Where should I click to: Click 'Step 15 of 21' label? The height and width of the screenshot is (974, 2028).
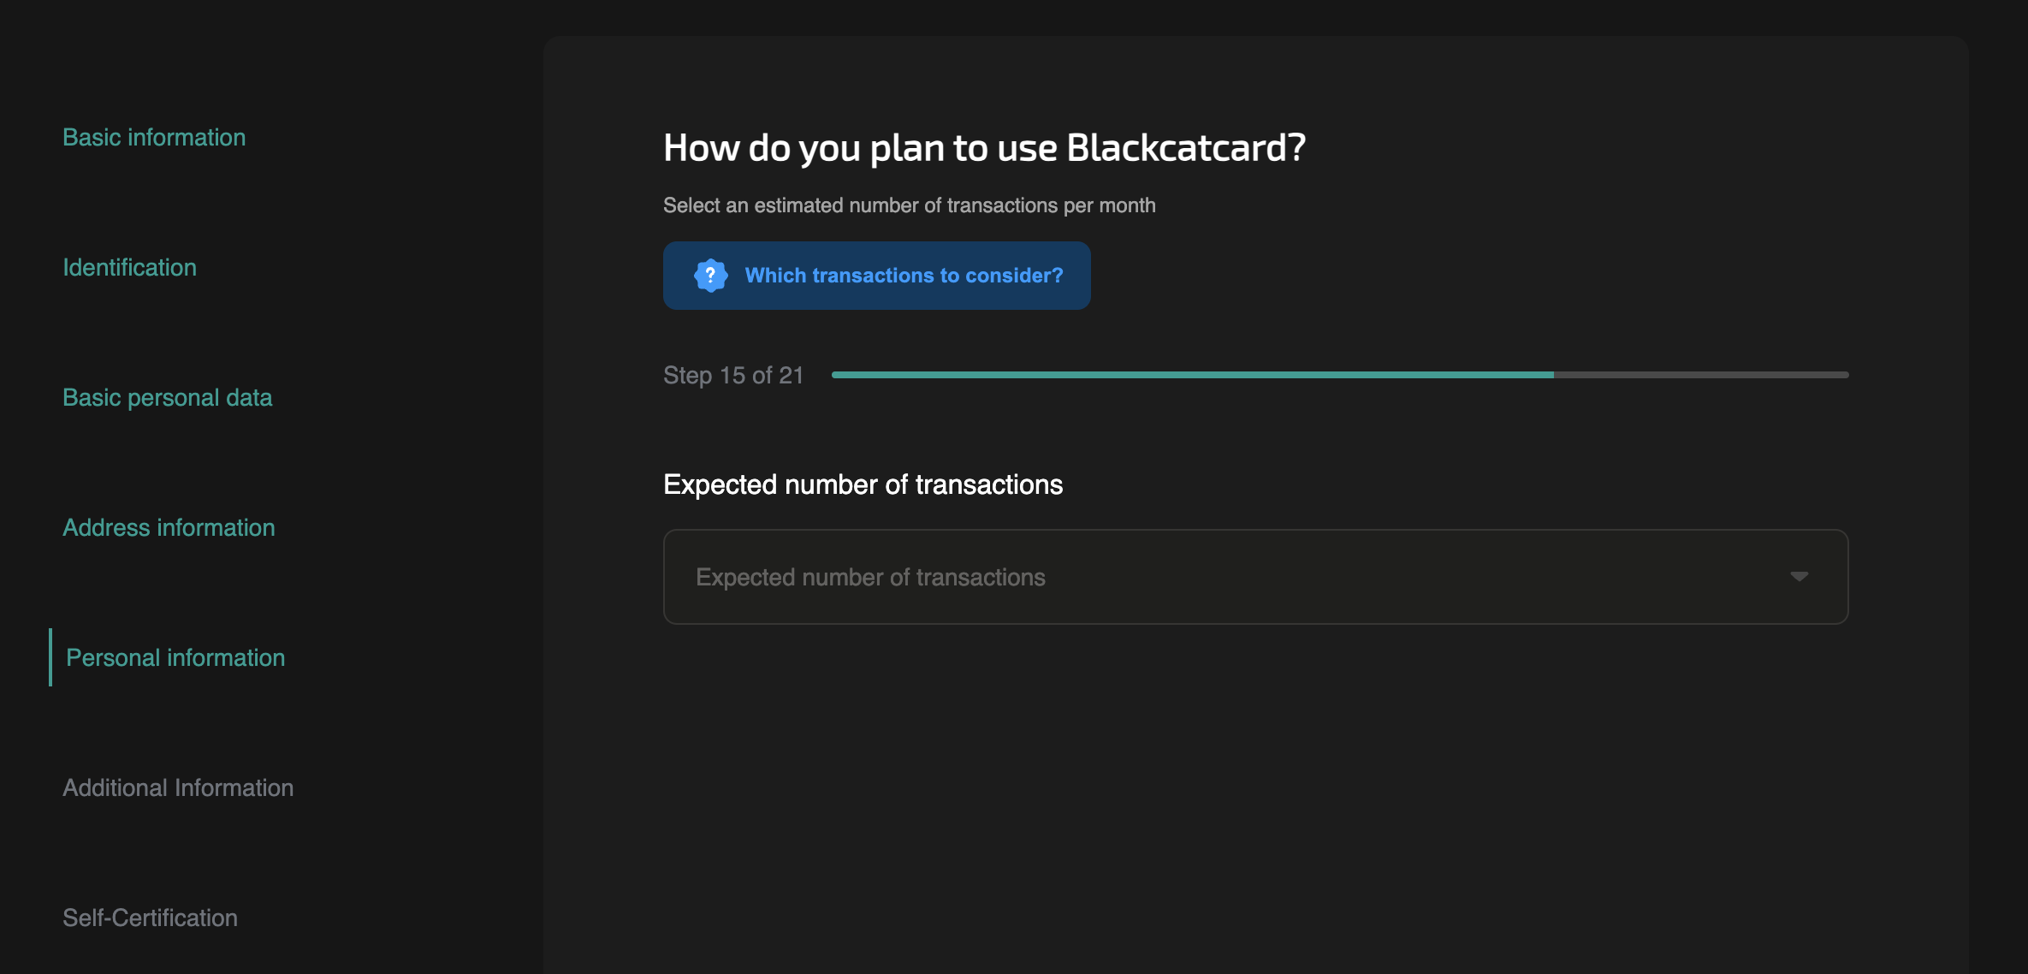[x=733, y=375]
